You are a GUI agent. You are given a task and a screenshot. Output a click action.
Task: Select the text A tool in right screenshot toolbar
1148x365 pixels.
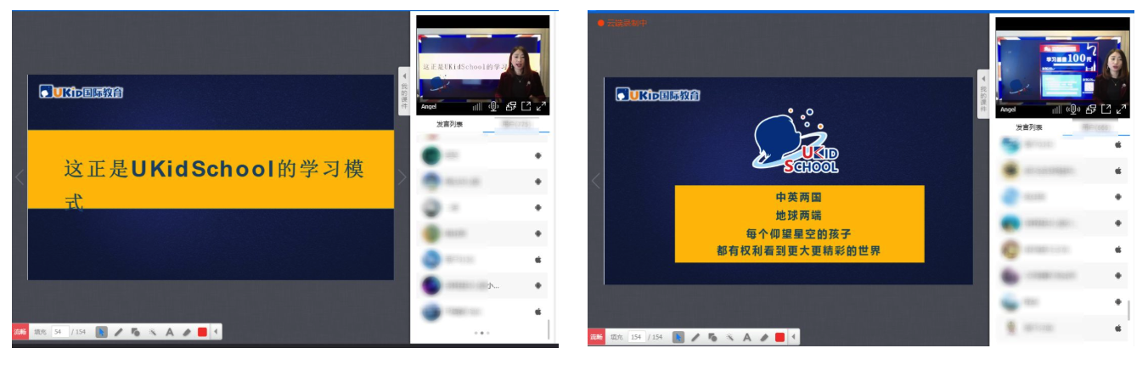point(746,337)
